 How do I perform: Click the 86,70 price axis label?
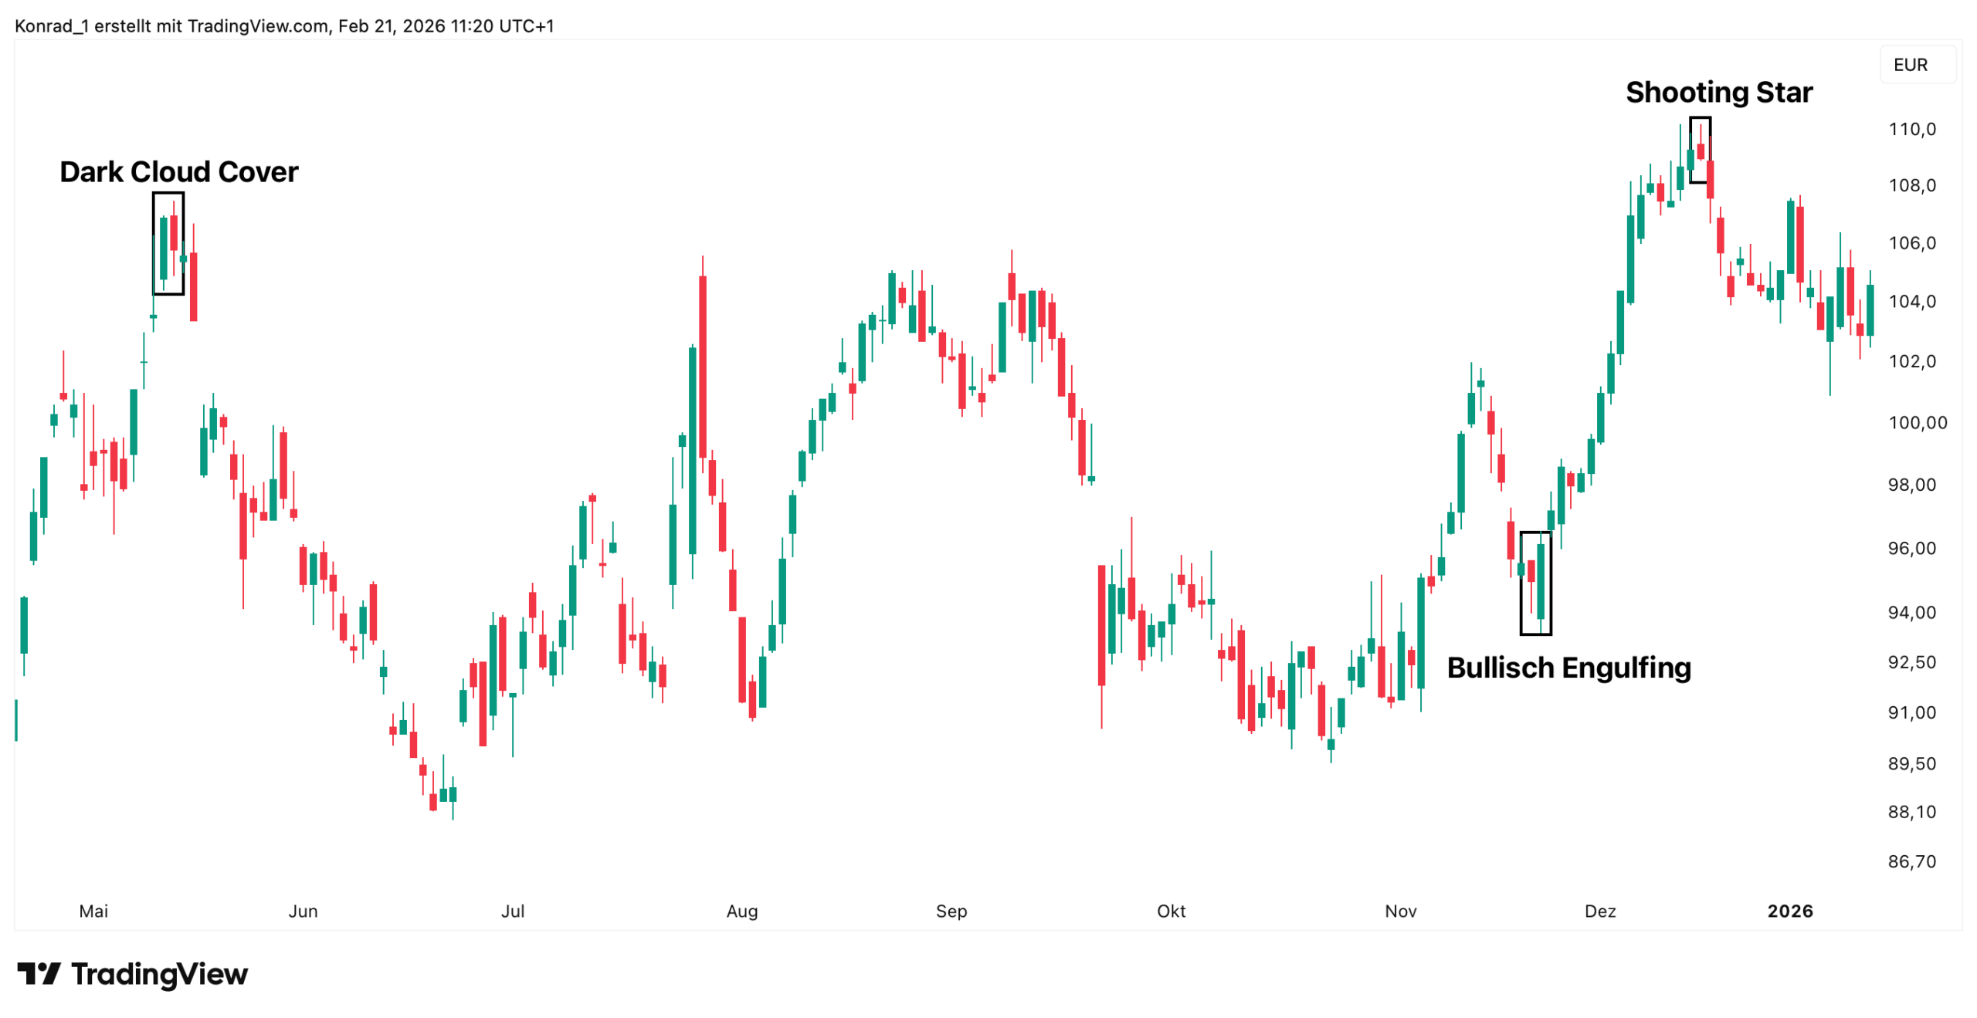pos(1912,861)
